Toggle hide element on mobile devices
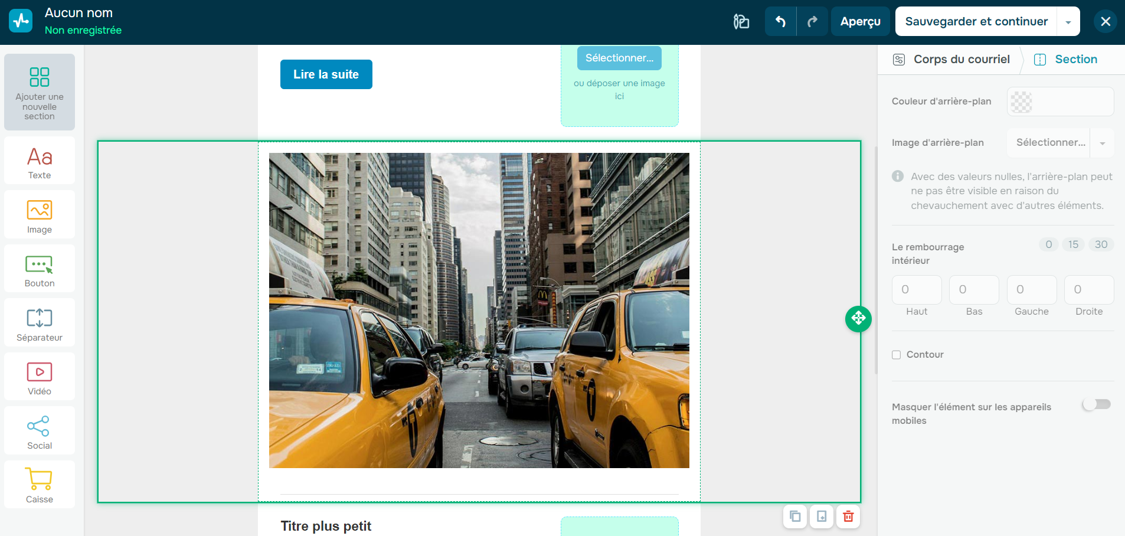 tap(1097, 404)
